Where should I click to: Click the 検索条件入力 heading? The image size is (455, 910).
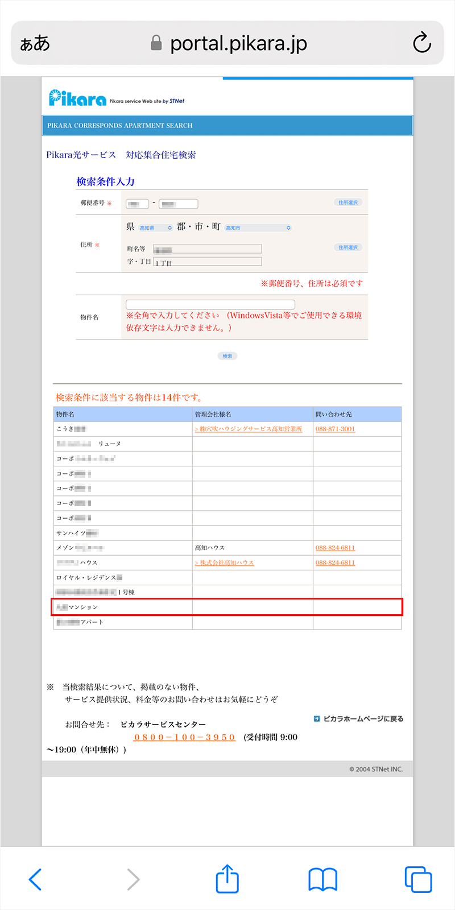pyautogui.click(x=106, y=181)
